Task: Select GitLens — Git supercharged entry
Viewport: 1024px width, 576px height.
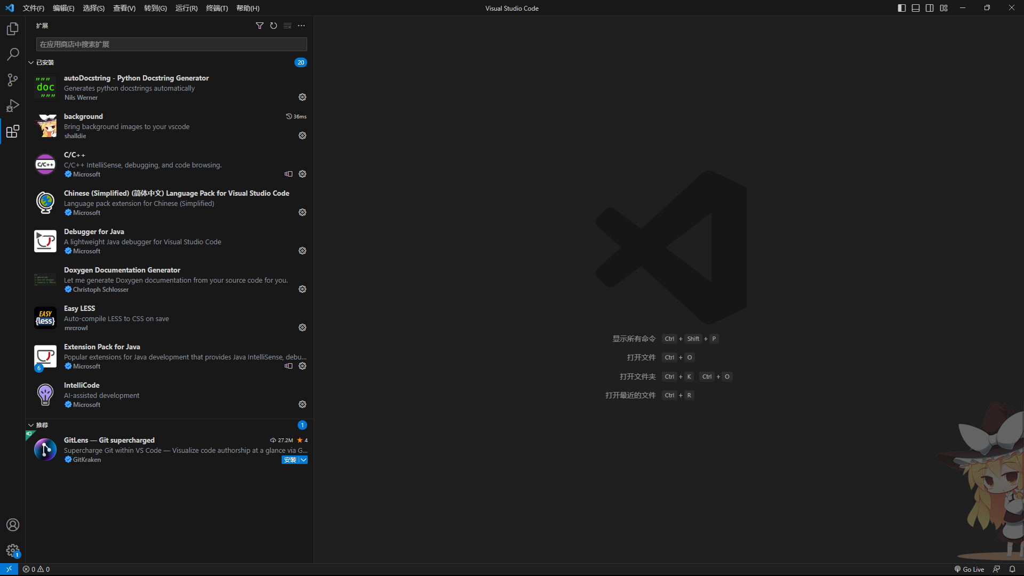Action: (x=170, y=450)
